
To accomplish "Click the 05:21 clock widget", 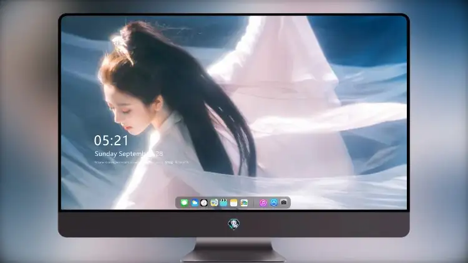I will point(111,140).
